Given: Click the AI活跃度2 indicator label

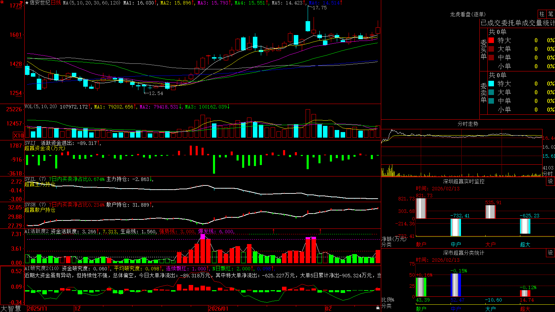Looking at the screenshot, I should coord(37,231).
